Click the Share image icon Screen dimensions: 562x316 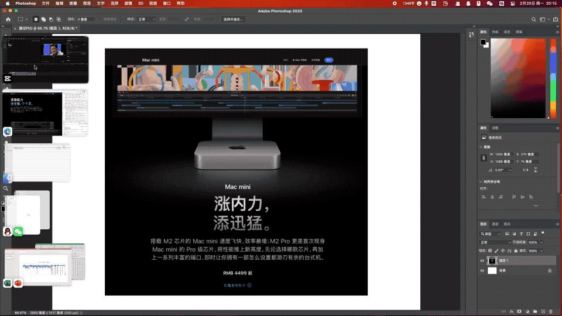tap(555, 19)
